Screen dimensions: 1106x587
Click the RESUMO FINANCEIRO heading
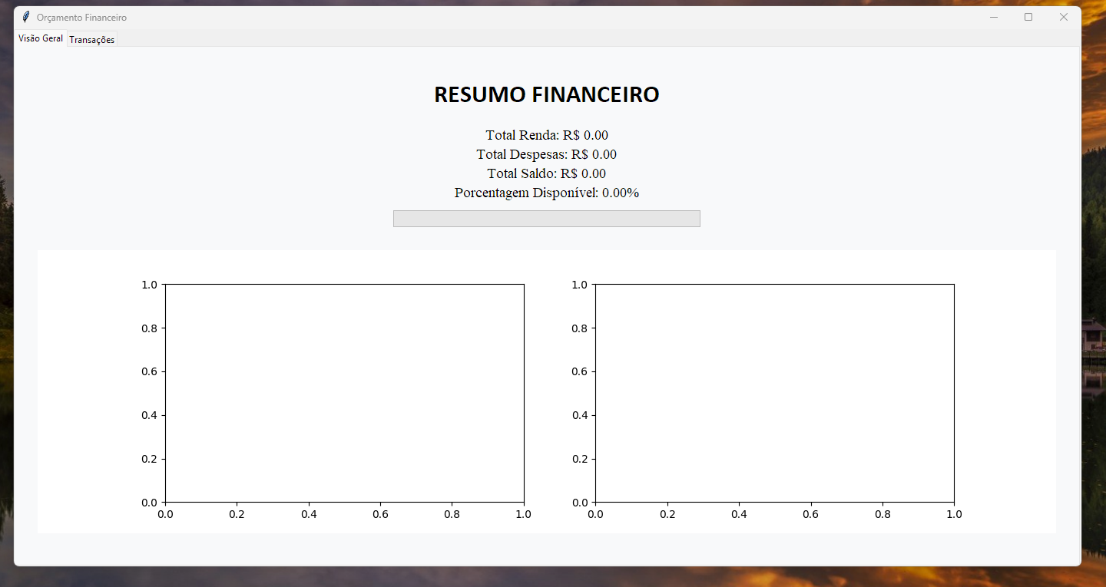[x=546, y=94]
